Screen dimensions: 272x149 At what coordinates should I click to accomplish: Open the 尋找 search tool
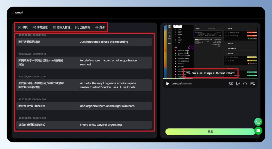tap(23, 28)
